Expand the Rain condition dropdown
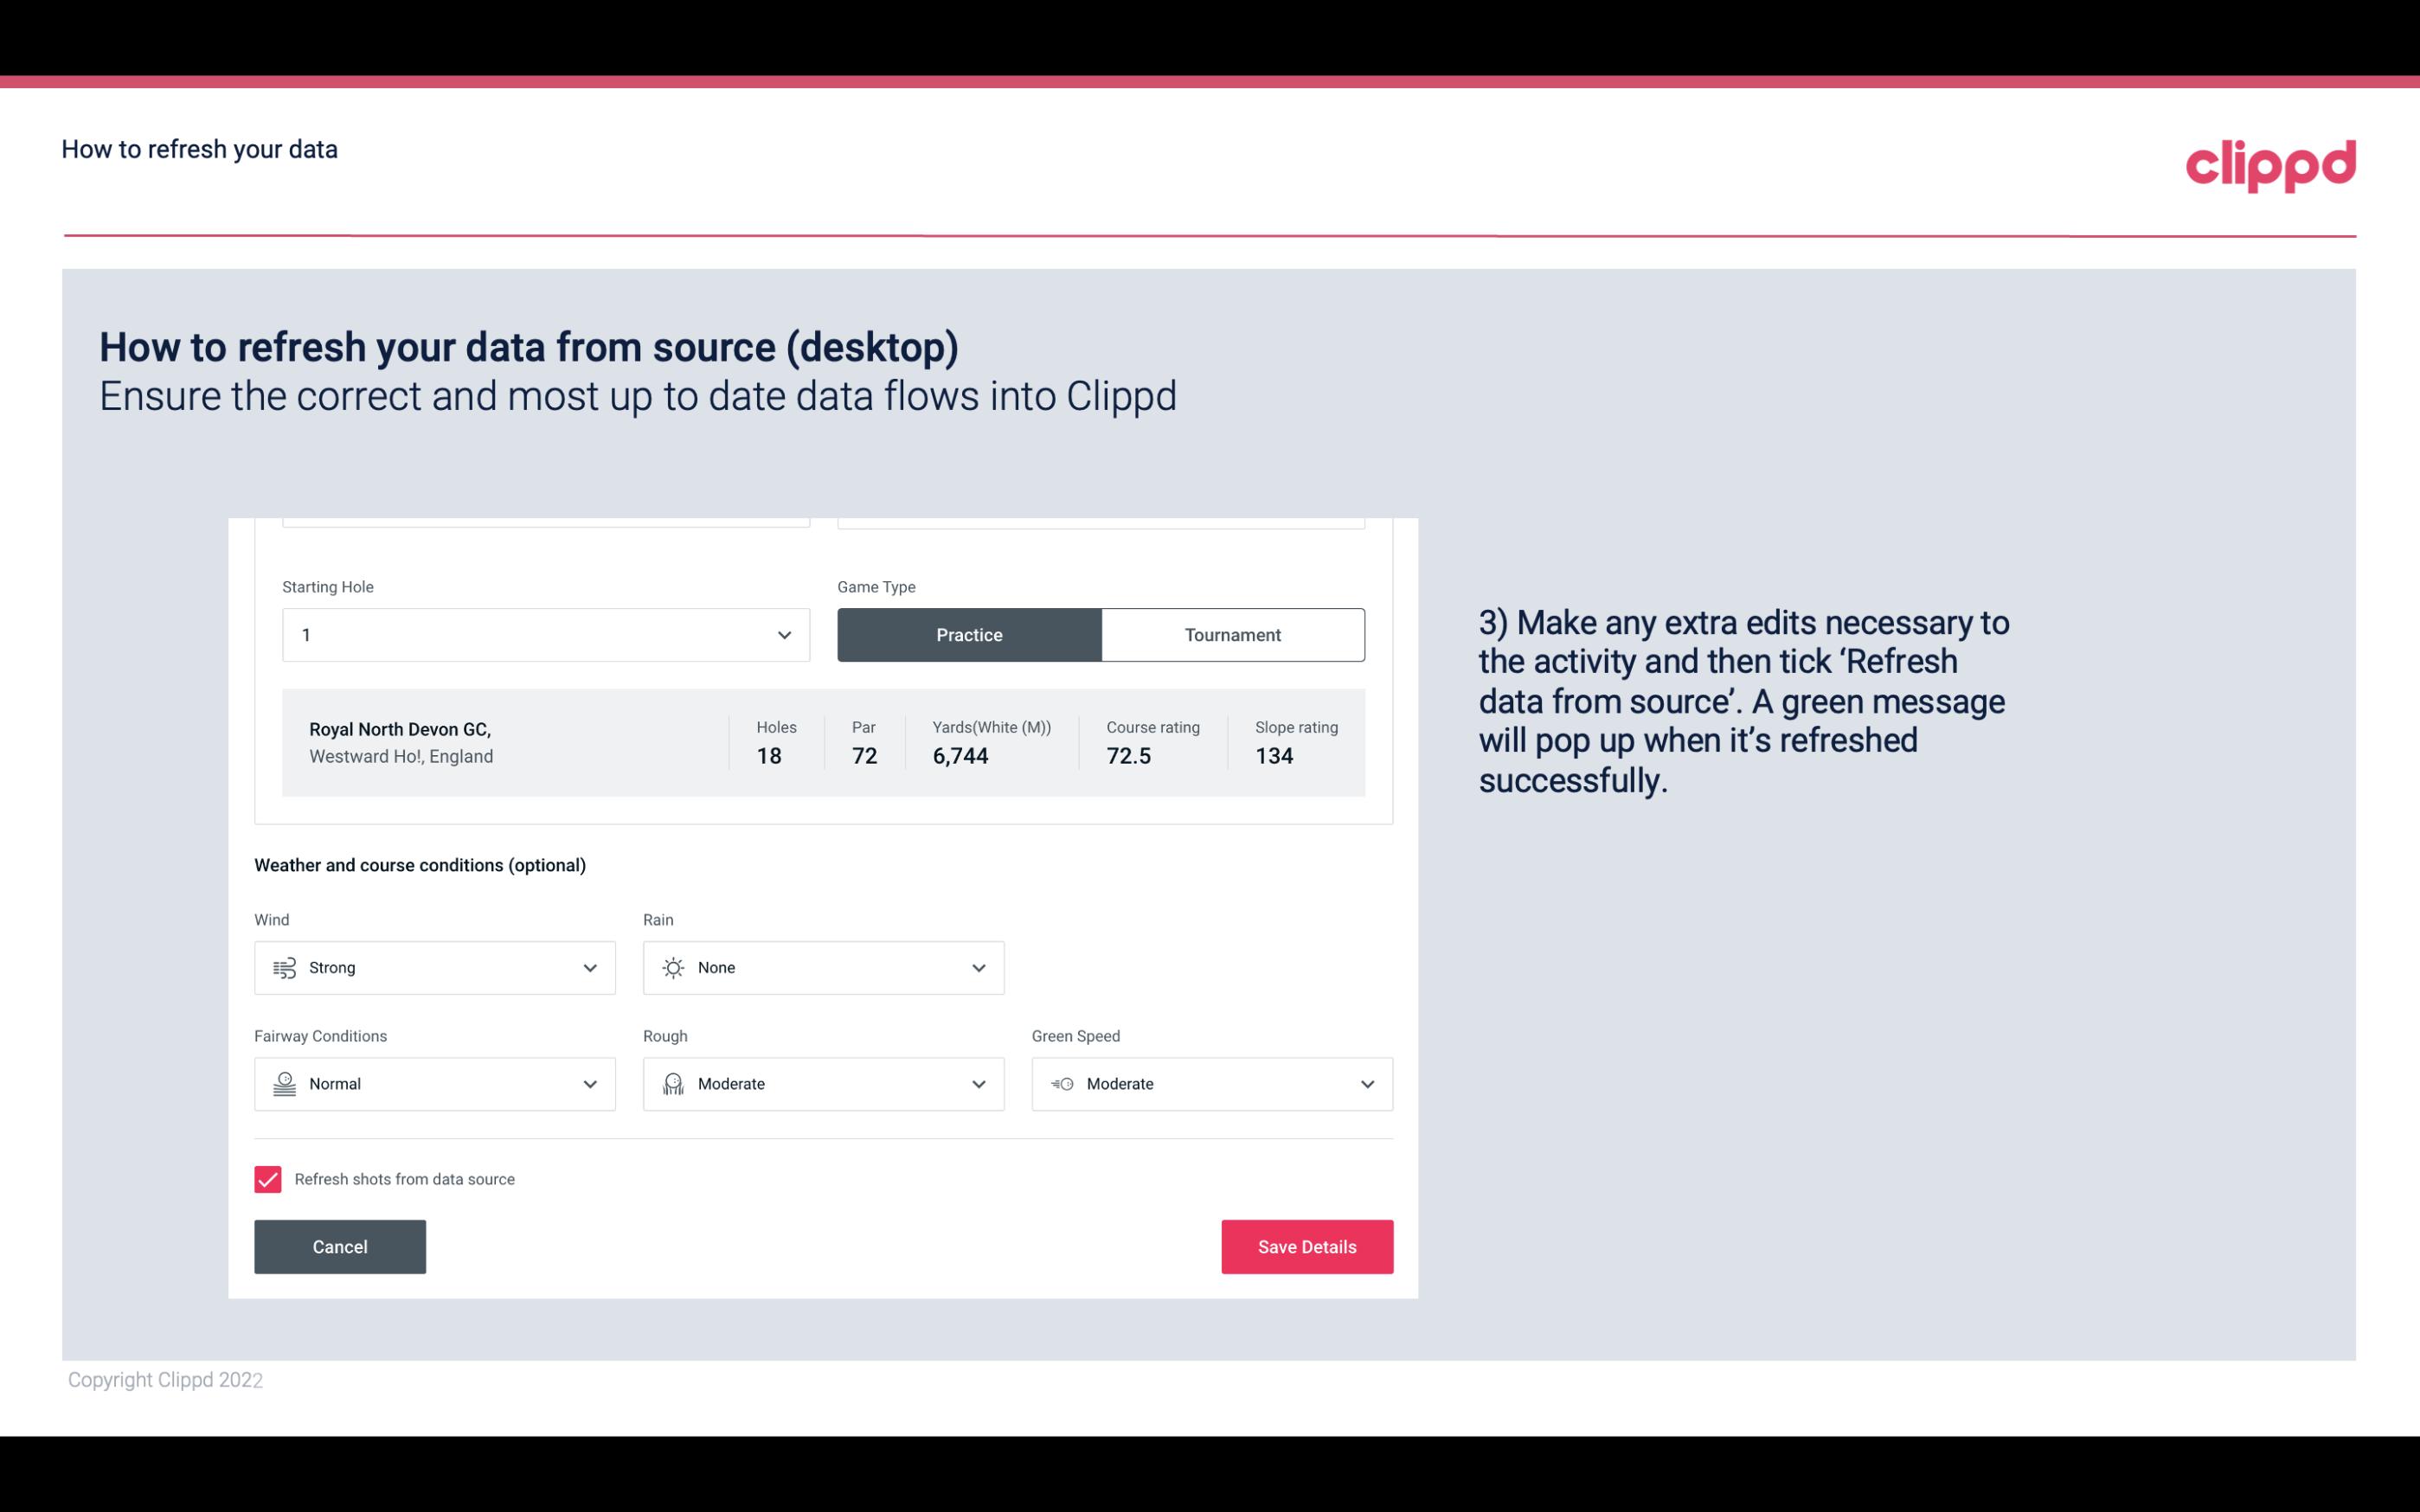 824,967
